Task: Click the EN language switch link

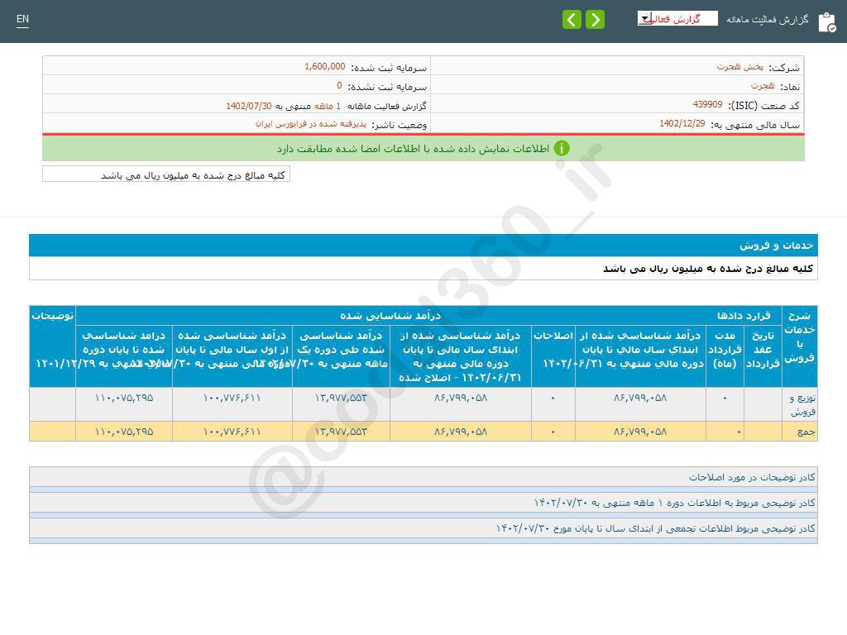Action: [x=22, y=20]
